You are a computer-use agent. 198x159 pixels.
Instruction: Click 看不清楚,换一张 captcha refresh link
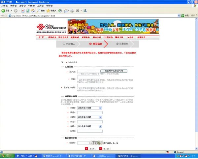tap(111, 143)
